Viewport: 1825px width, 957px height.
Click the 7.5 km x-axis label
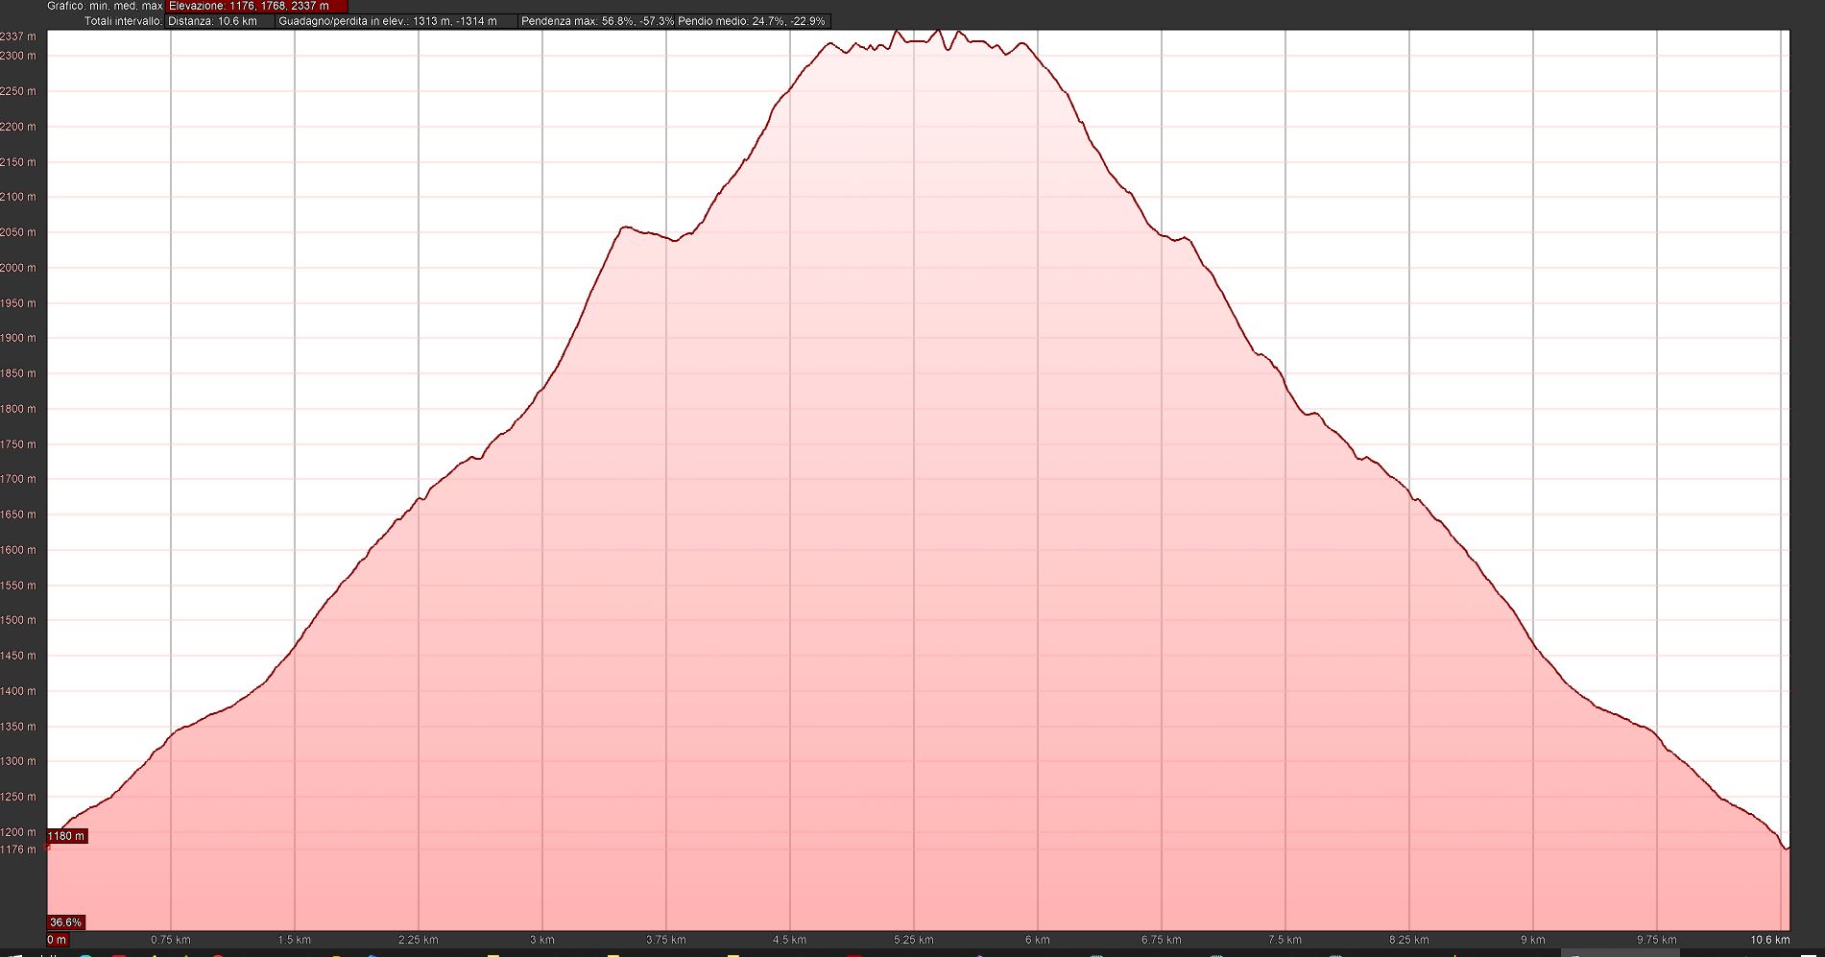[1285, 940]
